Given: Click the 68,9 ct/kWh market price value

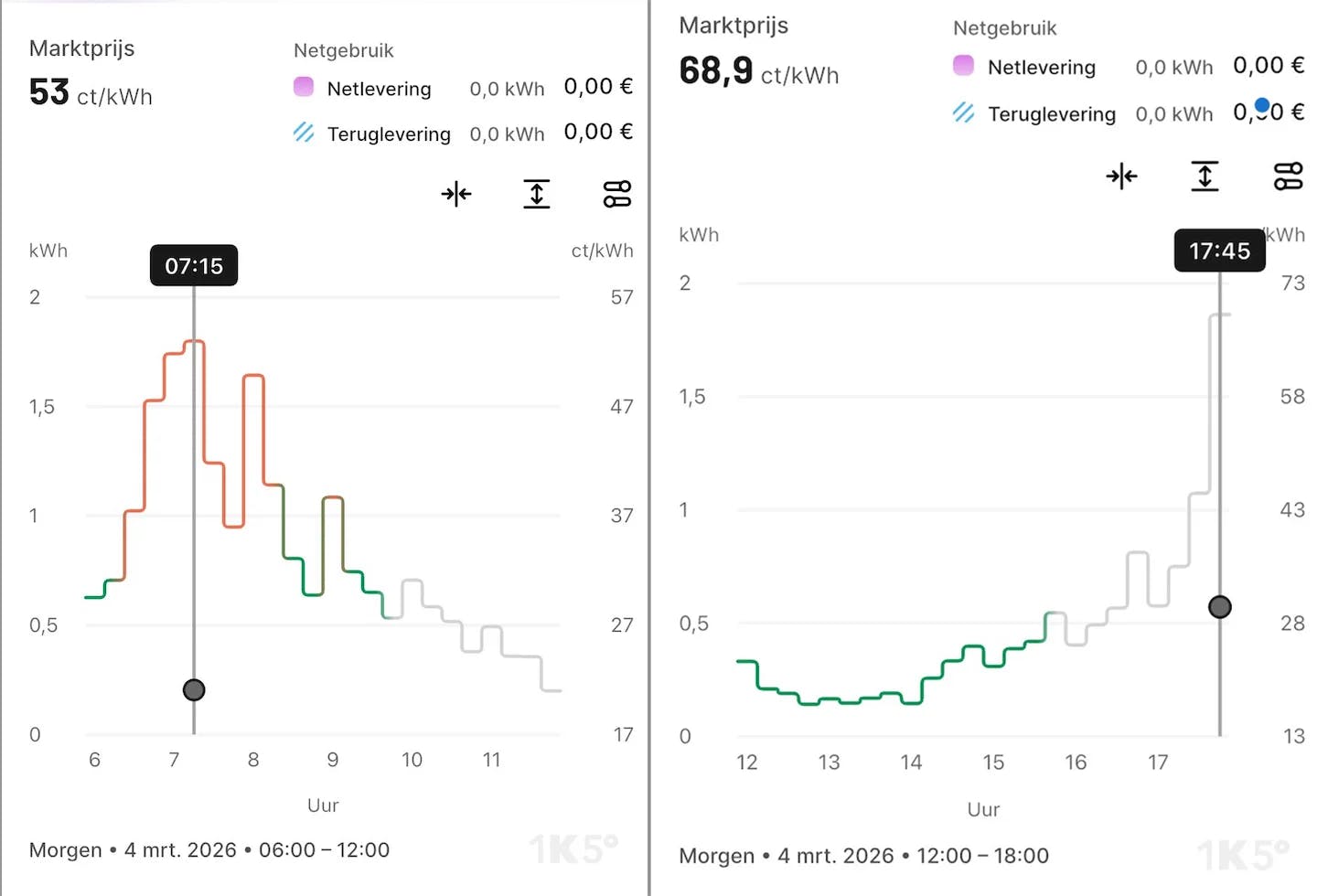Looking at the screenshot, I should [758, 71].
